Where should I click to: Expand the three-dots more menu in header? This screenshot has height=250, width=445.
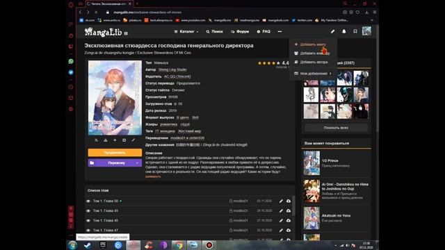click(x=280, y=31)
